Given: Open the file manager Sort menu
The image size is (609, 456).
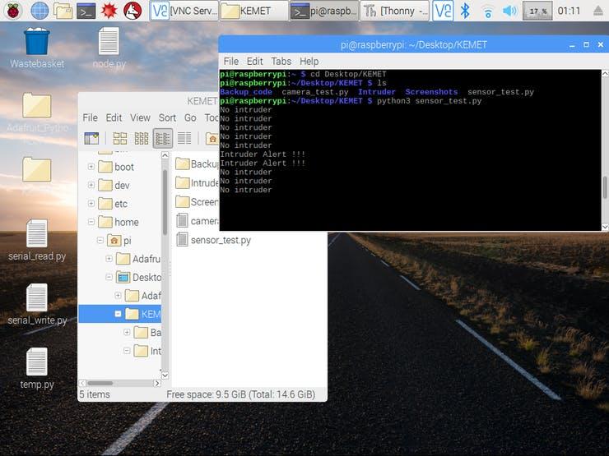Looking at the screenshot, I should 167,117.
